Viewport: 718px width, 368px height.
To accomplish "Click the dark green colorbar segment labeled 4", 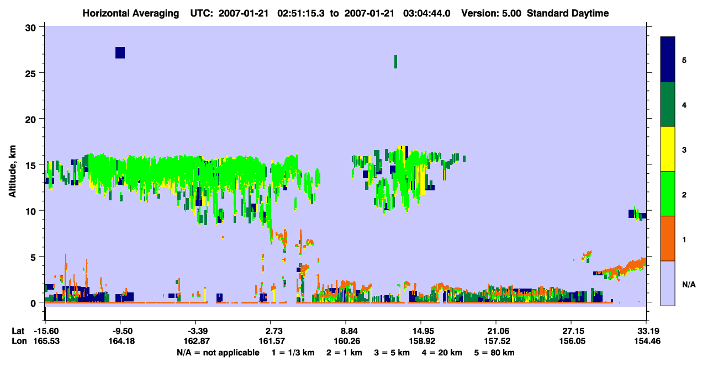I will pyautogui.click(x=668, y=104).
